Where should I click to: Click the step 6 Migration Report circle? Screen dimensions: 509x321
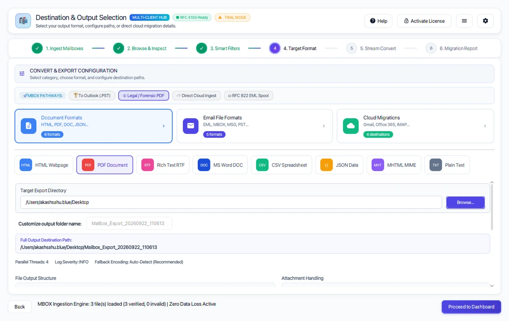[431, 48]
